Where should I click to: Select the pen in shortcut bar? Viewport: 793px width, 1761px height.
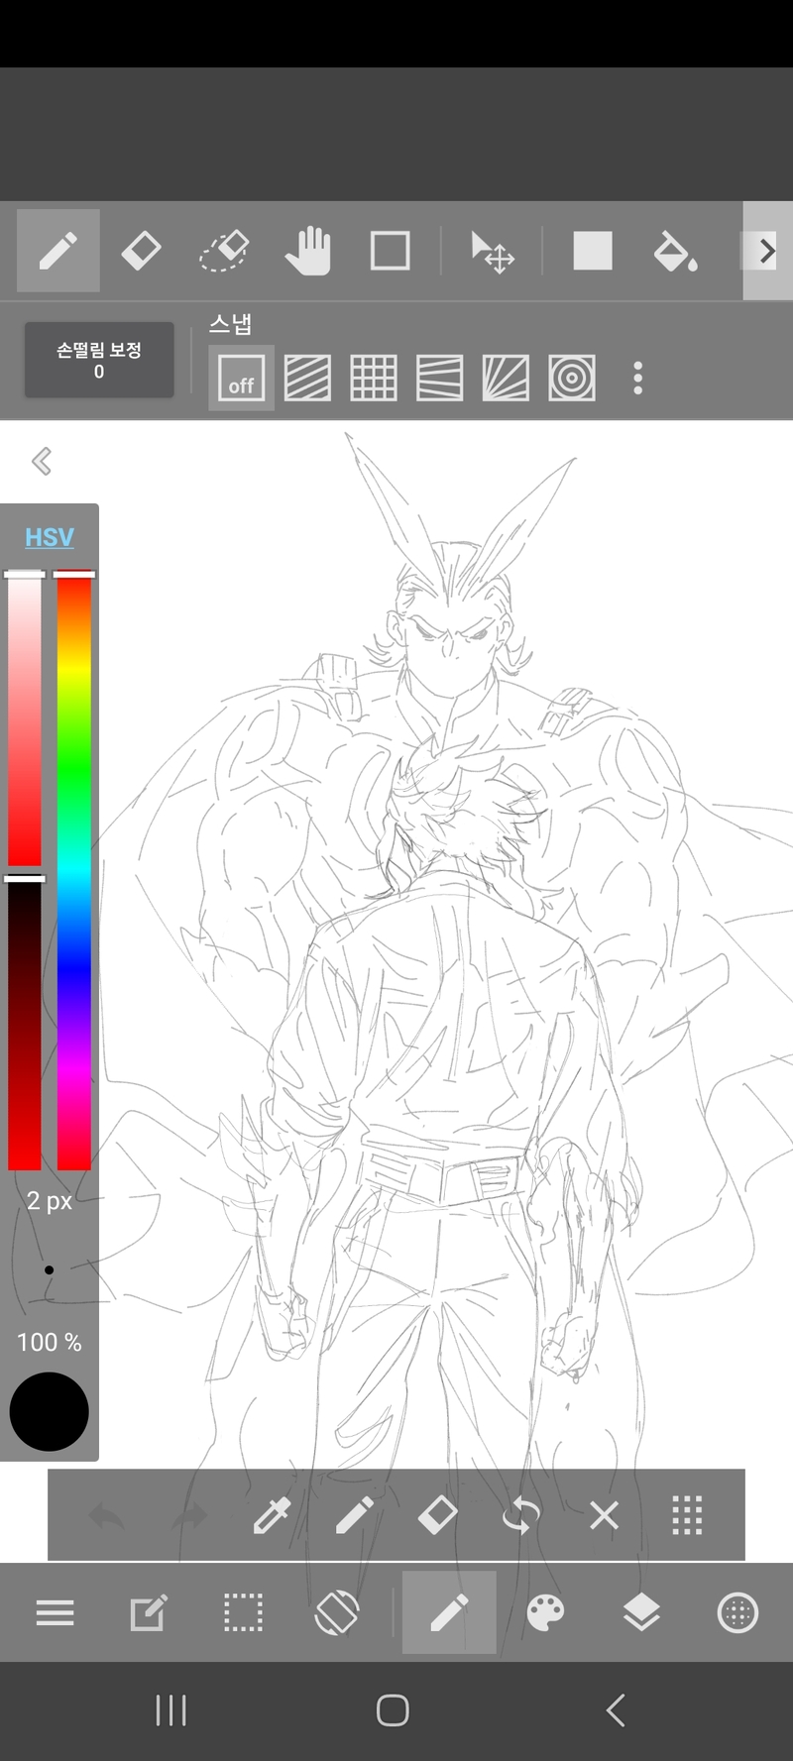click(x=354, y=1515)
